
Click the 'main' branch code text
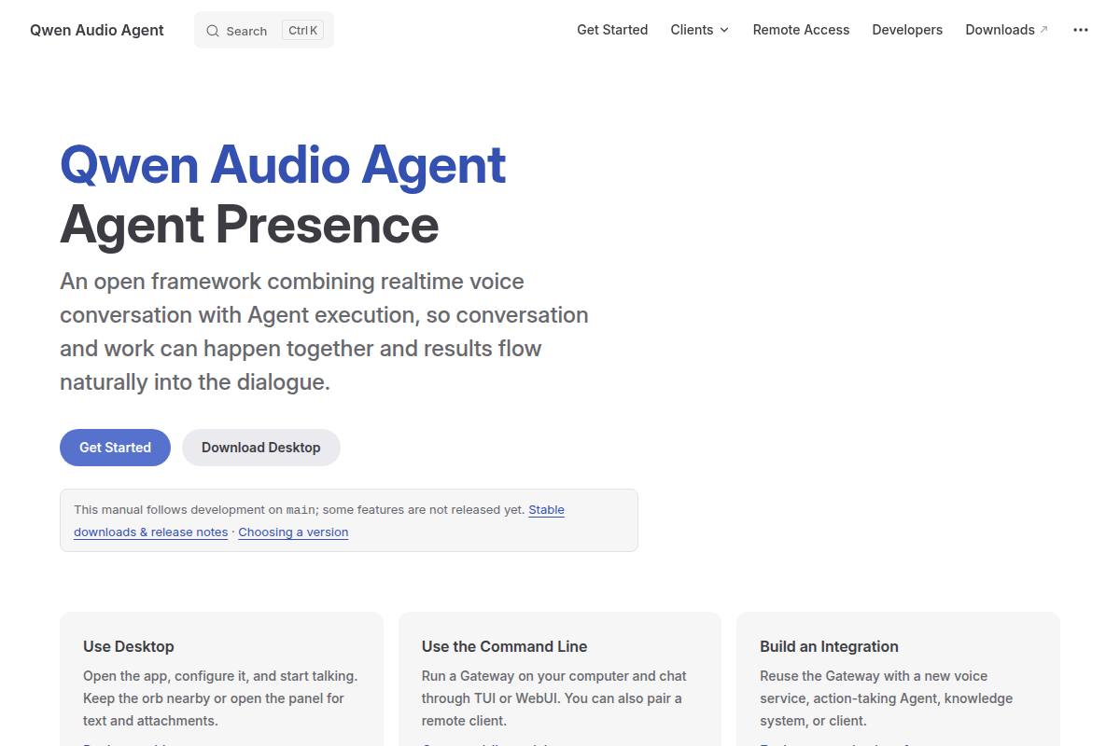coord(300,510)
